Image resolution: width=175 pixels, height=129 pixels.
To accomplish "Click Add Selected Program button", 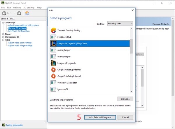I will point(100,117).
